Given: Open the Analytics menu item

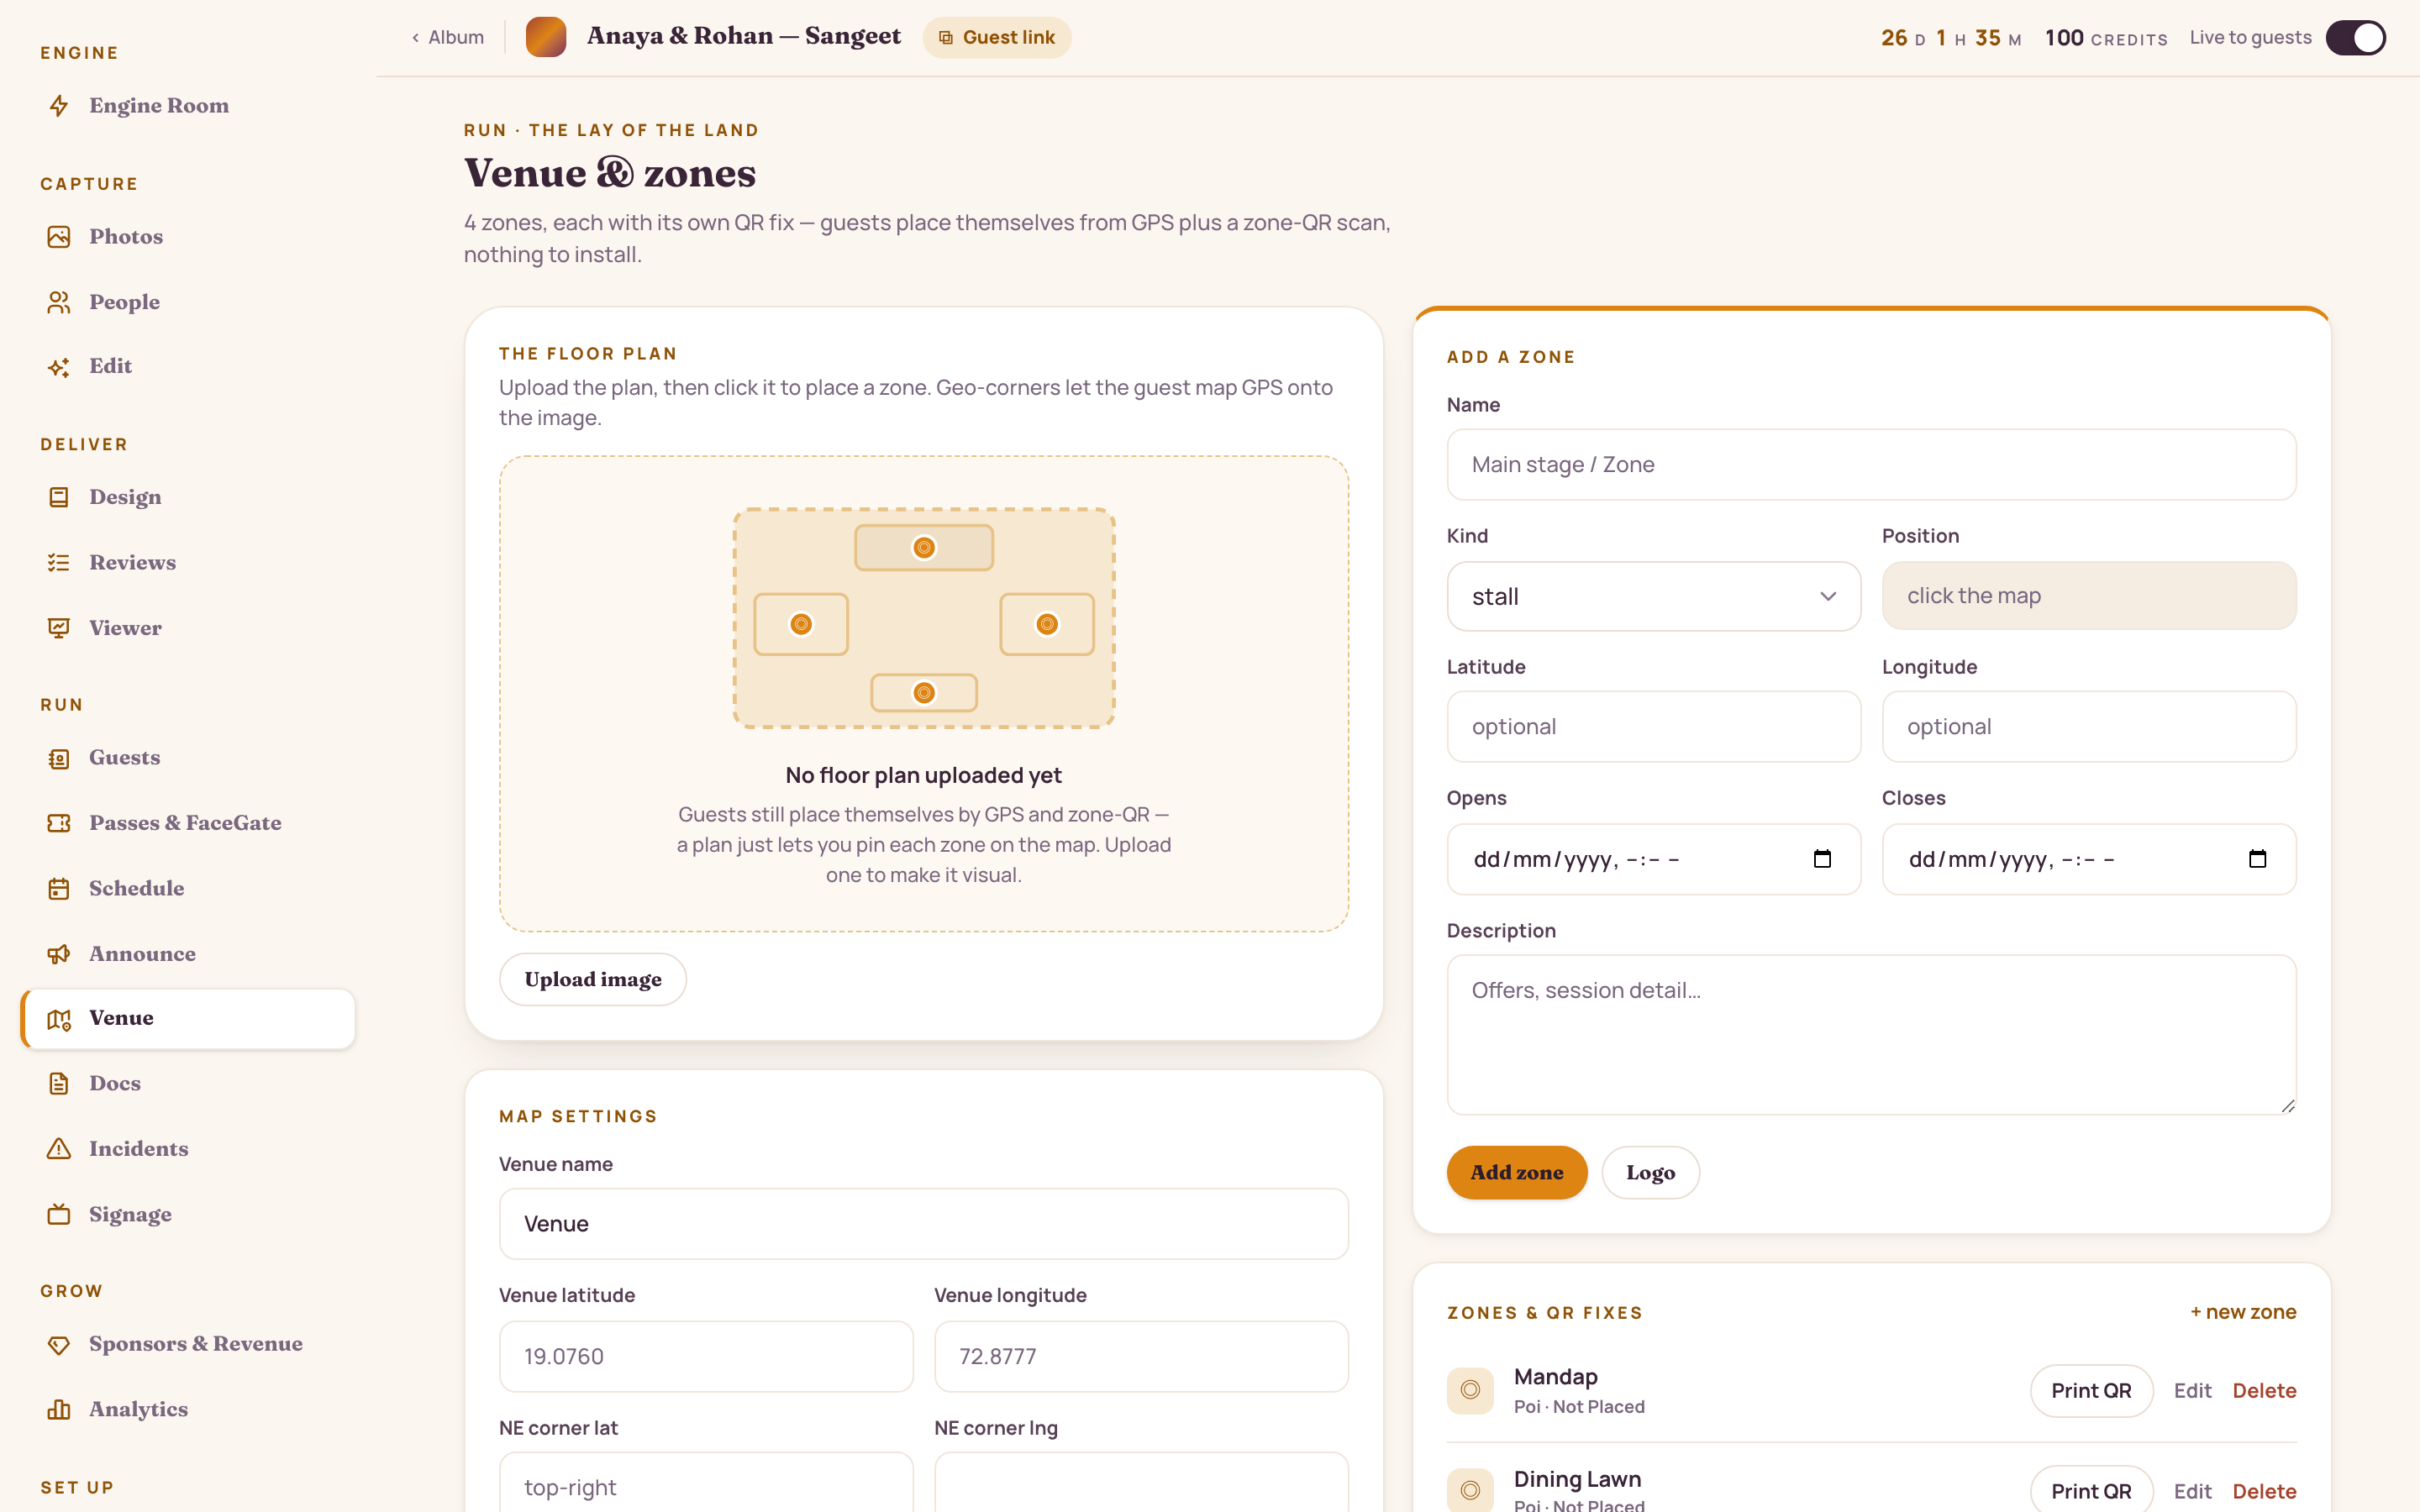Looking at the screenshot, I should click(x=188, y=1410).
